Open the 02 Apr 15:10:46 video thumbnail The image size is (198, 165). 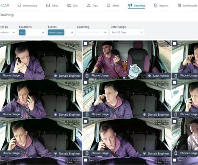pos(127,99)
